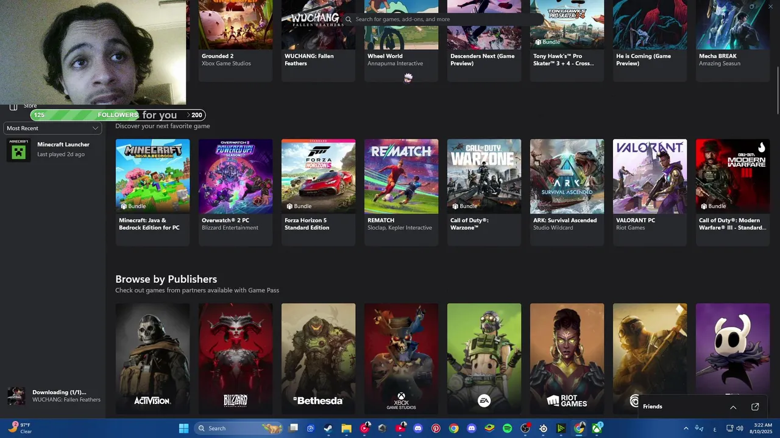Open the EA publisher card

pos(484,359)
